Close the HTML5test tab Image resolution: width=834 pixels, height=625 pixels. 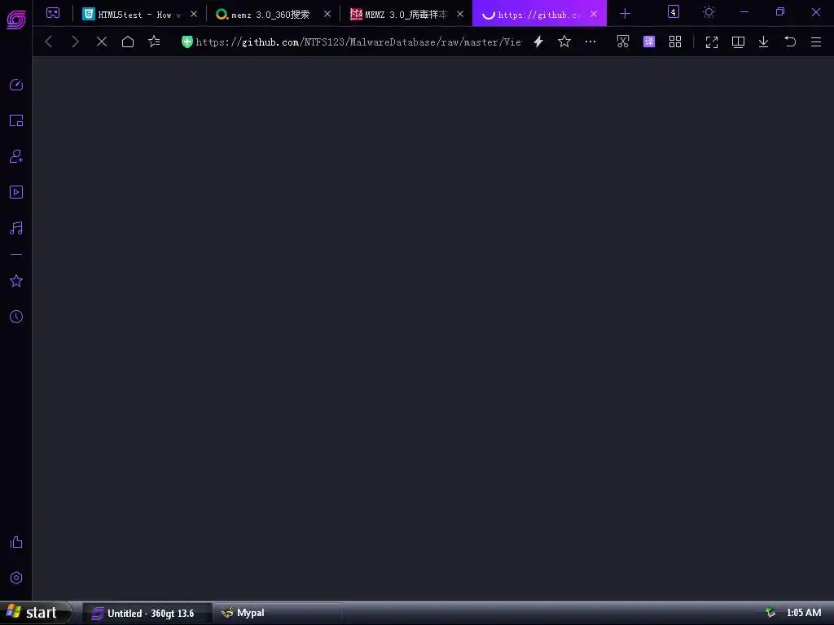[x=194, y=15]
